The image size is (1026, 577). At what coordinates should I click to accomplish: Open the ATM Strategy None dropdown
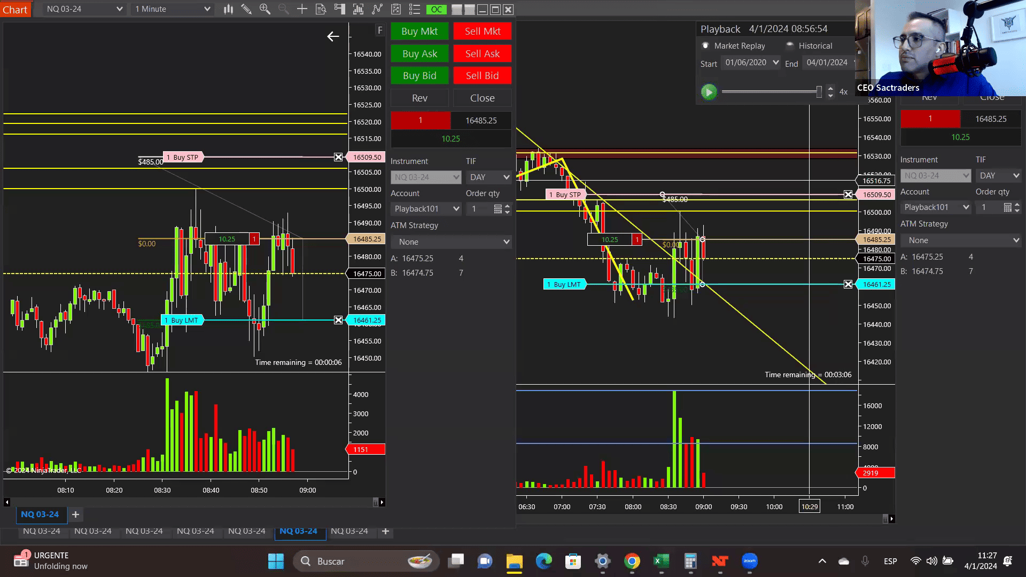[451, 242]
